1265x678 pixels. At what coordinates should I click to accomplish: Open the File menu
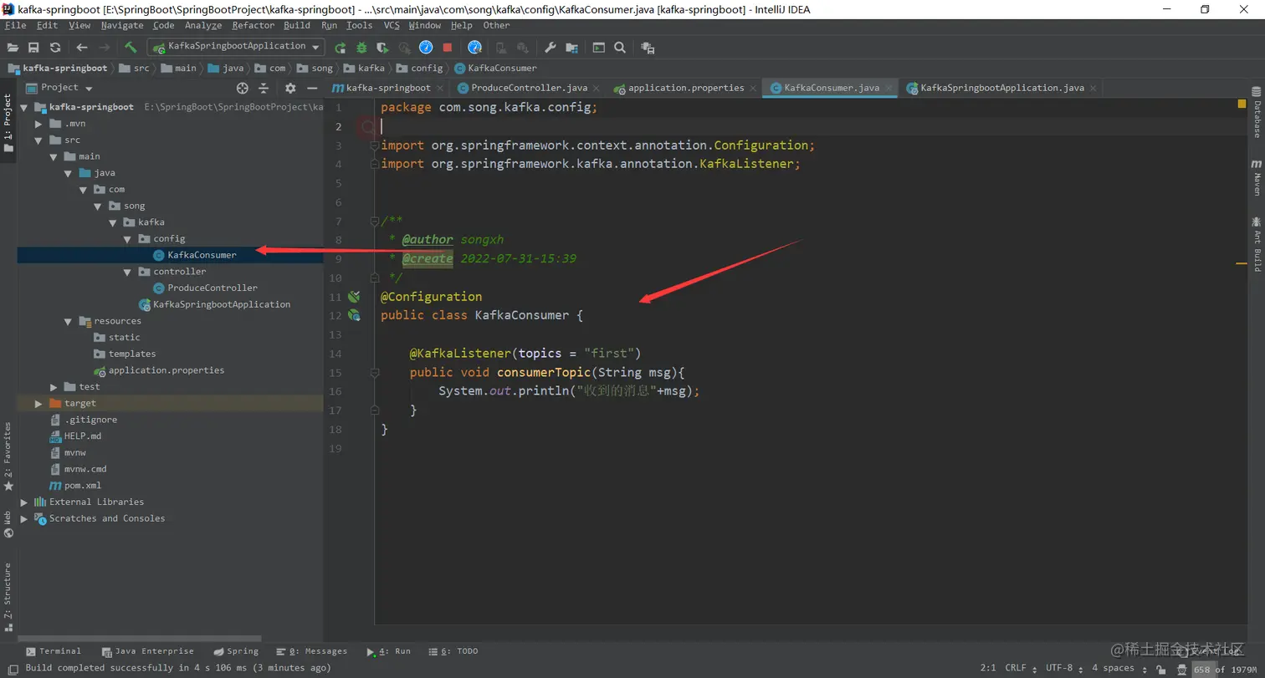point(15,26)
